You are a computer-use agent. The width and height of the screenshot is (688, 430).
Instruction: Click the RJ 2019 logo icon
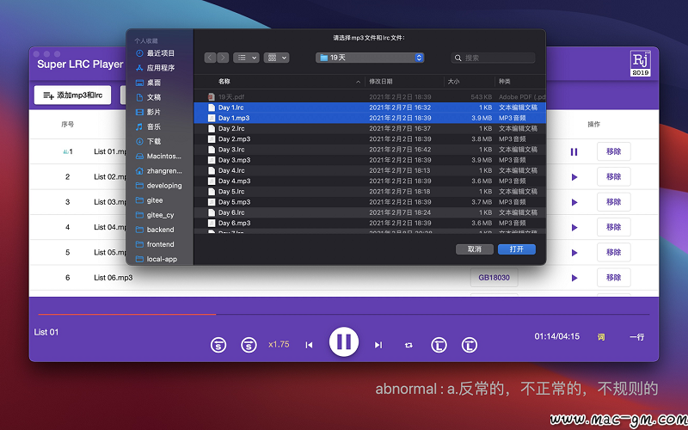[640, 64]
